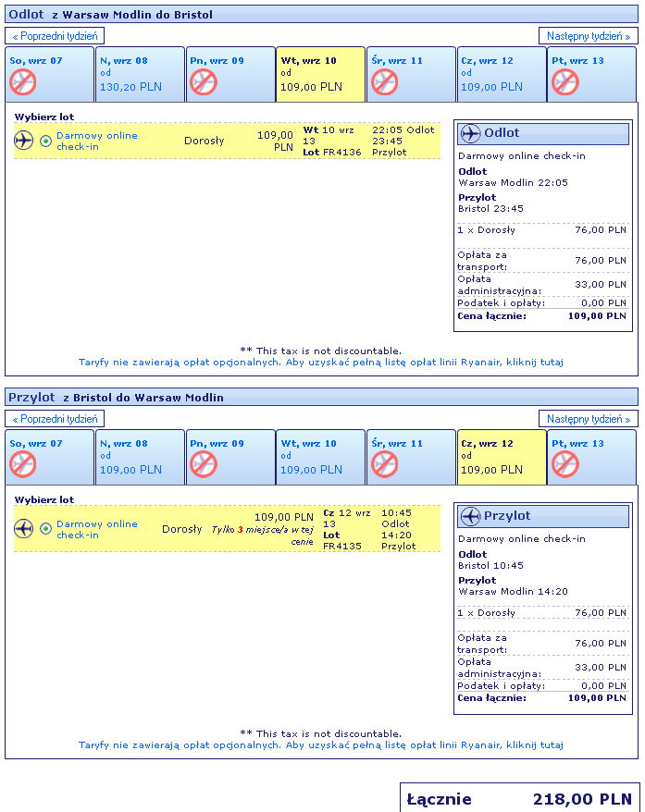Click no-flight icon on return Śr, wrz 11
Screen dimensions: 645x812
coord(384,464)
